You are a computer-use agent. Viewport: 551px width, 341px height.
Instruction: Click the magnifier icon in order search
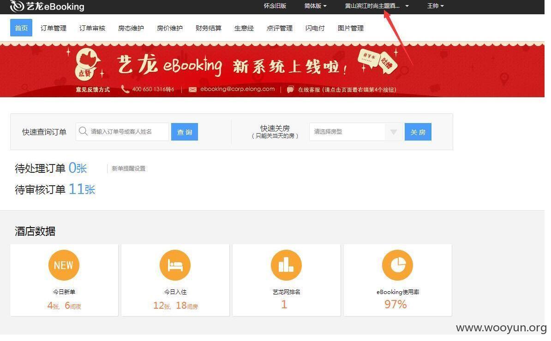(x=83, y=131)
